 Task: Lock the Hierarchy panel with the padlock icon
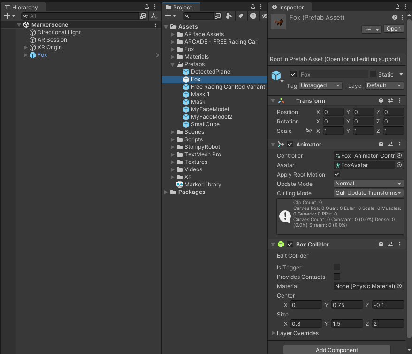click(x=147, y=7)
